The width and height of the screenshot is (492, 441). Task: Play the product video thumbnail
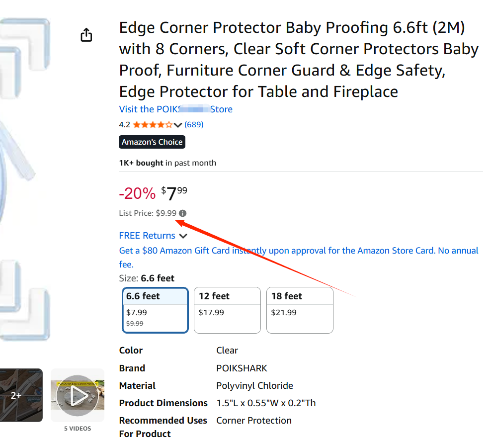pos(77,395)
